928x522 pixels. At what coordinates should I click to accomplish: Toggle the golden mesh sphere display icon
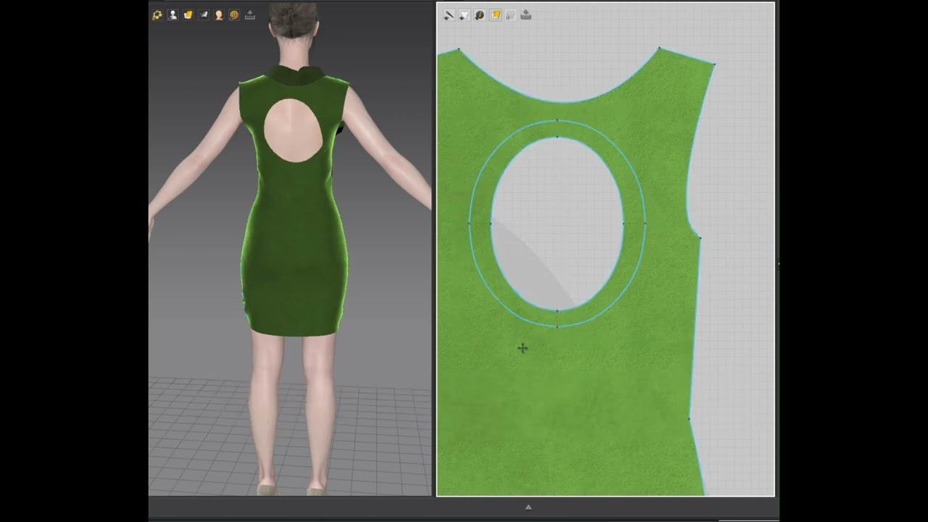pyautogui.click(x=234, y=14)
